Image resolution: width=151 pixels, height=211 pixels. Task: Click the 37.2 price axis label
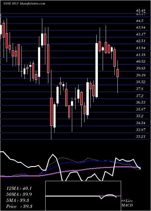[x=140, y=96]
